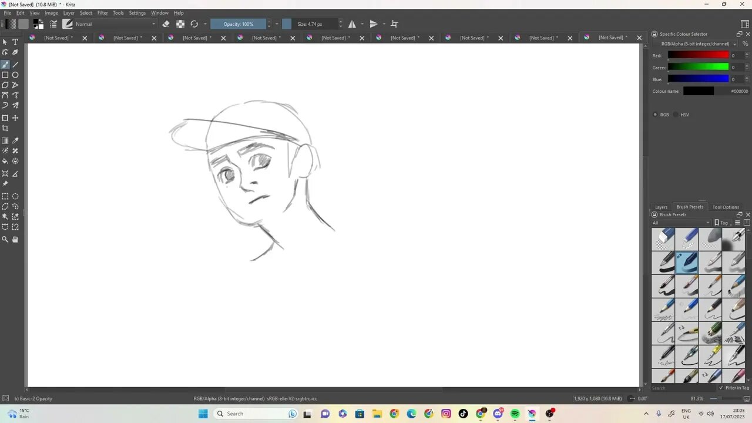The image size is (752, 423).
Task: Toggle preserve alpha checkerboard button
Action: [x=180, y=24]
